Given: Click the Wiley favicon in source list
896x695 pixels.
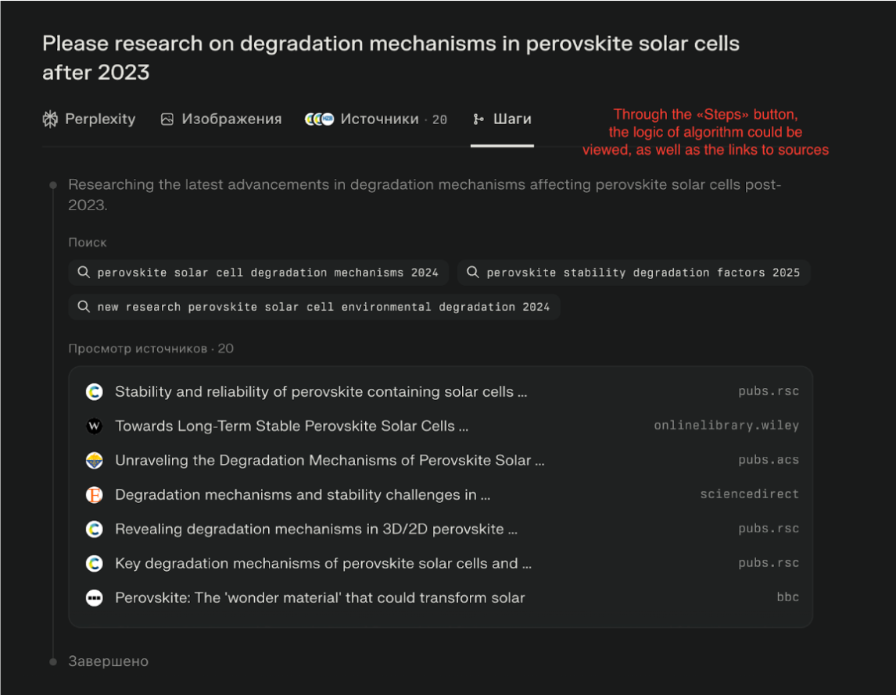Looking at the screenshot, I should [94, 426].
